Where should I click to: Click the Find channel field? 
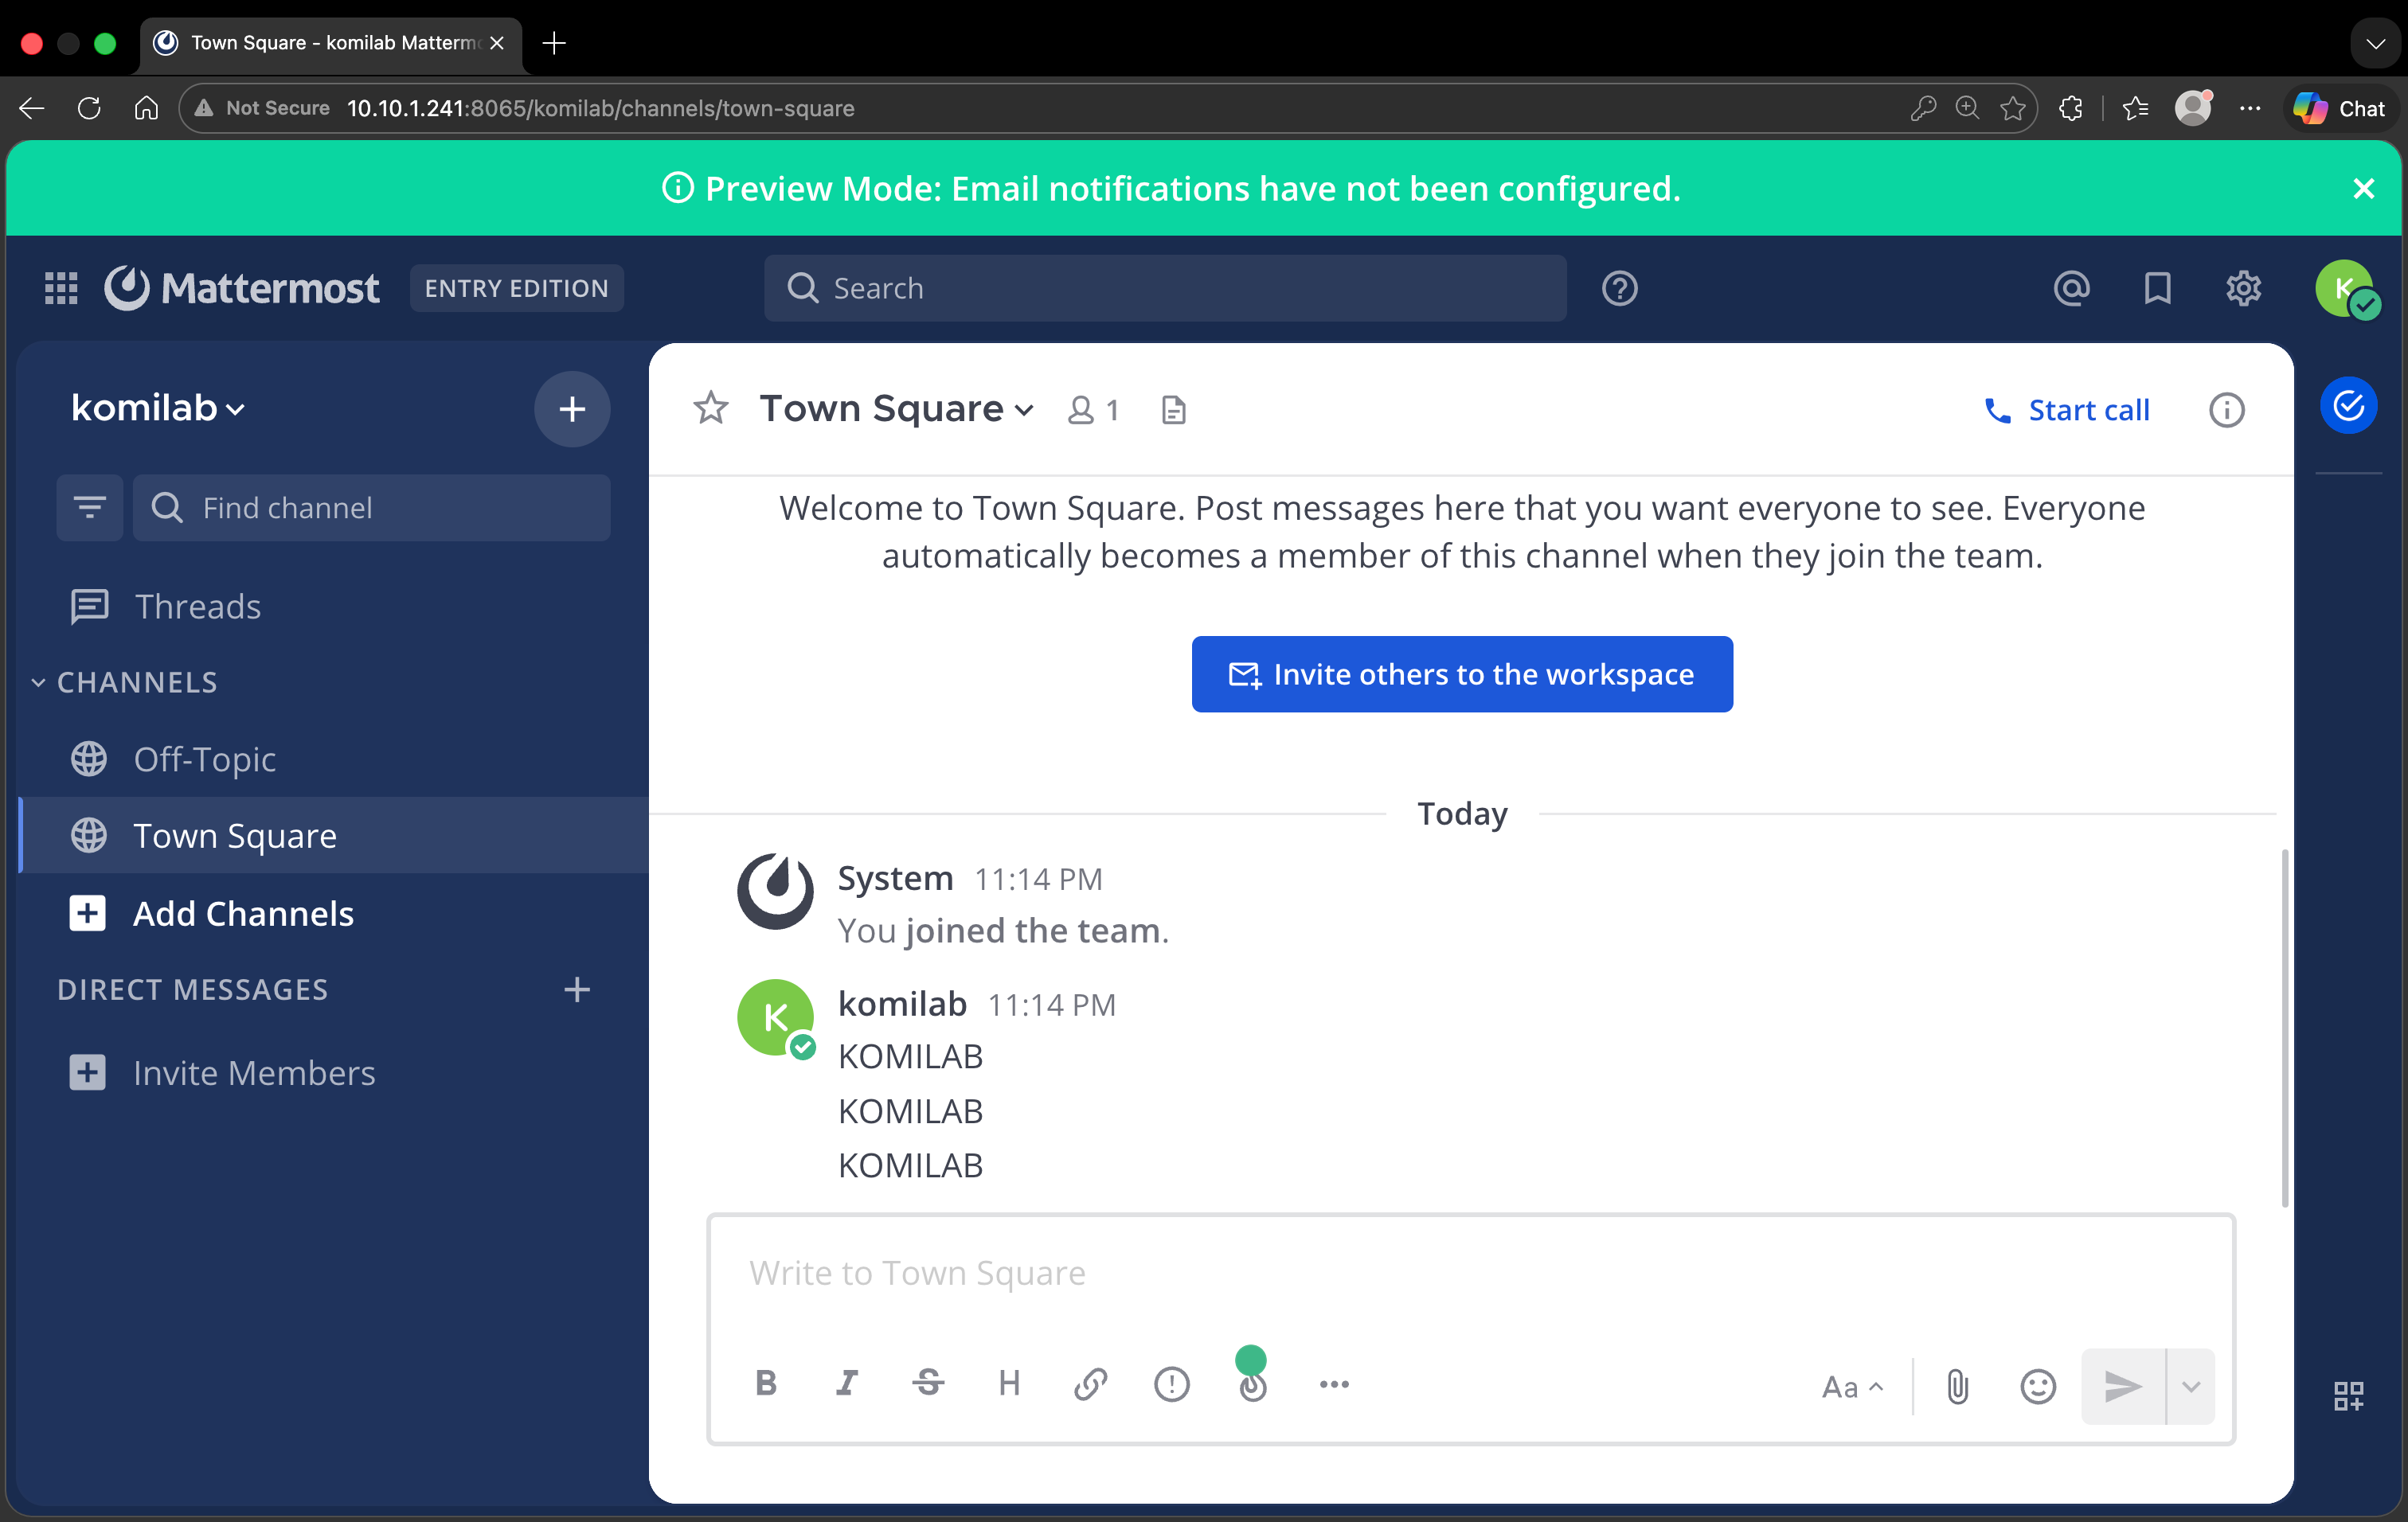click(x=371, y=508)
